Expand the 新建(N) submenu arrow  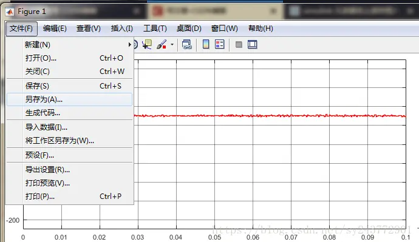130,44
